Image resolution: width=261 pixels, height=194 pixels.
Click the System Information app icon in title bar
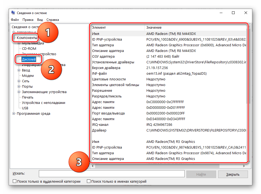pos(13,13)
